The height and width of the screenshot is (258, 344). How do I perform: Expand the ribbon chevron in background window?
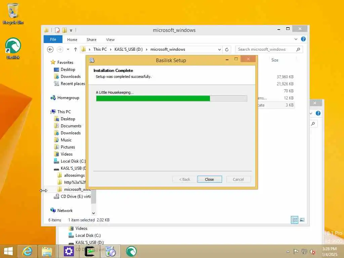coord(311,113)
